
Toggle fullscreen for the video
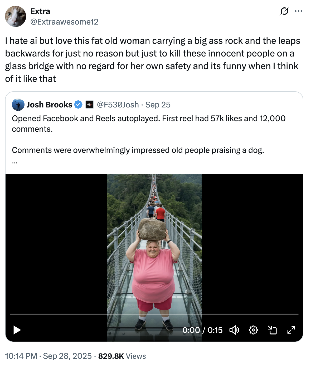click(x=291, y=330)
